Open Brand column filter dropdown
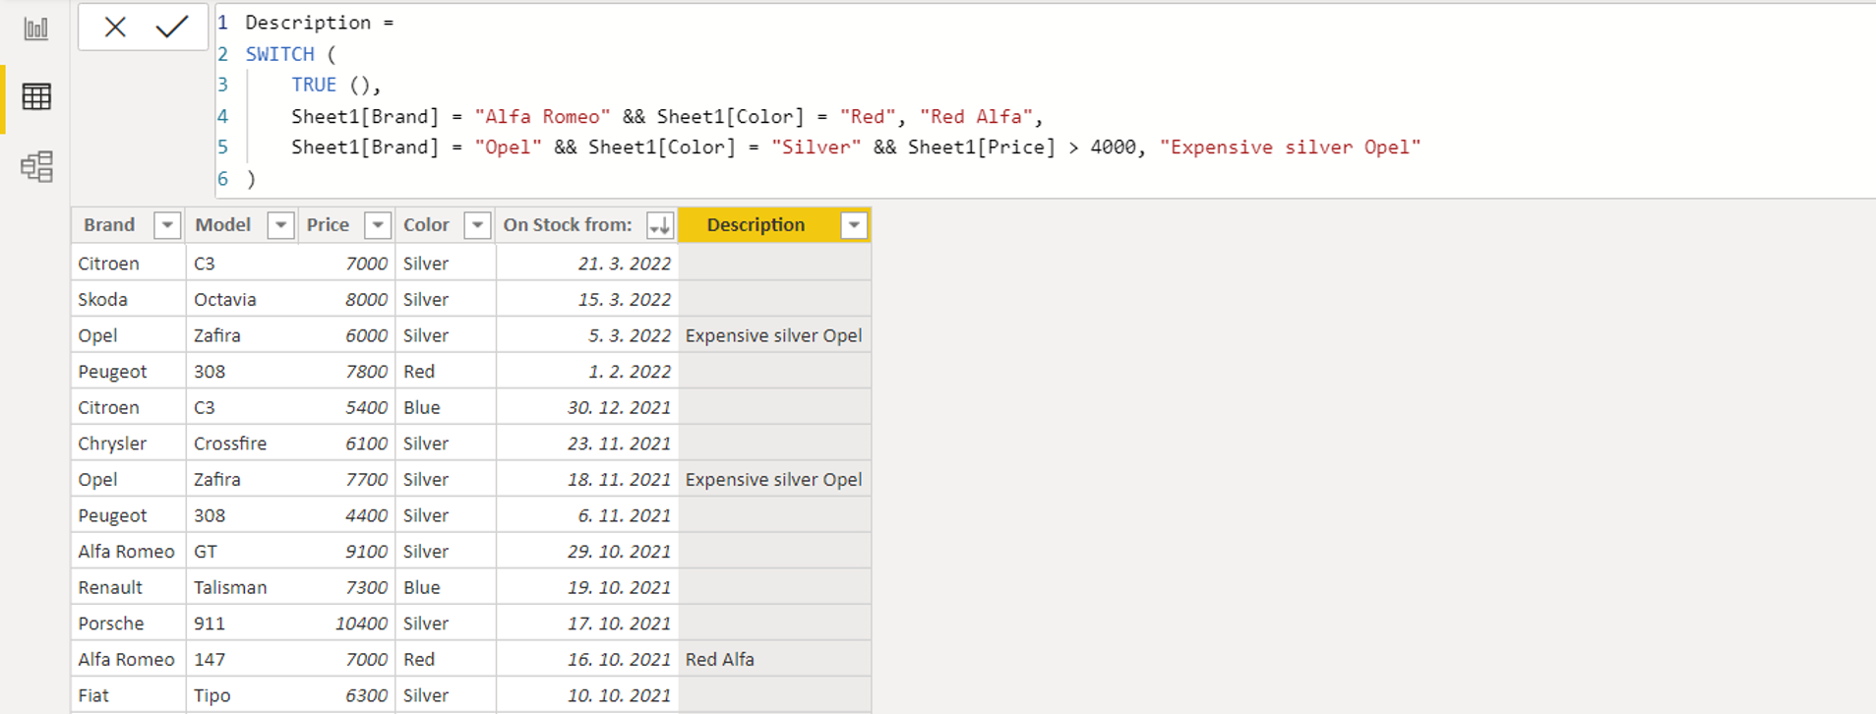1876x714 pixels. click(167, 225)
